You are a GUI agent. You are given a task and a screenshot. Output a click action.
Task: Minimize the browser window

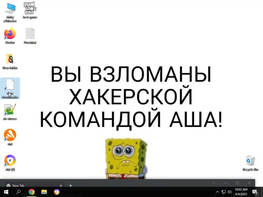tap(226, 183)
